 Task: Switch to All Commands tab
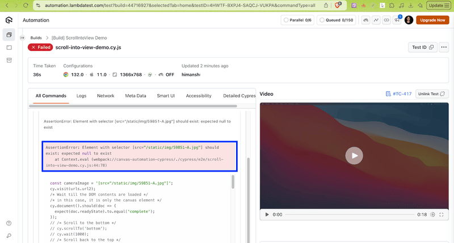coord(51,96)
